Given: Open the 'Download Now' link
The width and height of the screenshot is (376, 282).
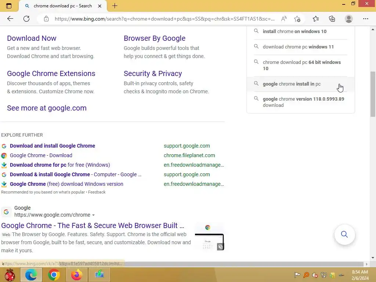Looking at the screenshot, I should pyautogui.click(x=32, y=38).
